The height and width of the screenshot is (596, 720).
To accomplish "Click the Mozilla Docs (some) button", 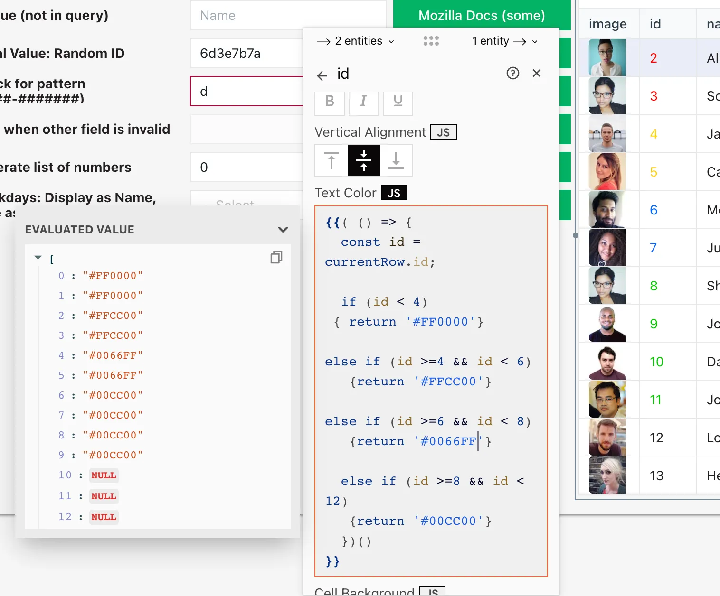I will point(482,15).
